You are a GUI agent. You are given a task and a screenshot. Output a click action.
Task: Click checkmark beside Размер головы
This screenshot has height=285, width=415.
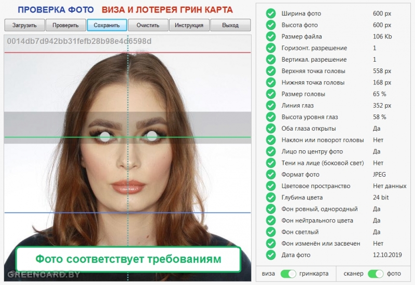click(271, 94)
